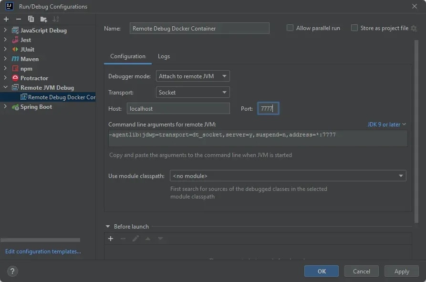426x282 pixels.
Task: Open the Debugger mode dropdown
Action: click(x=193, y=75)
